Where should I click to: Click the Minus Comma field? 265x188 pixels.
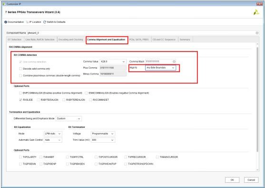coord(113,74)
